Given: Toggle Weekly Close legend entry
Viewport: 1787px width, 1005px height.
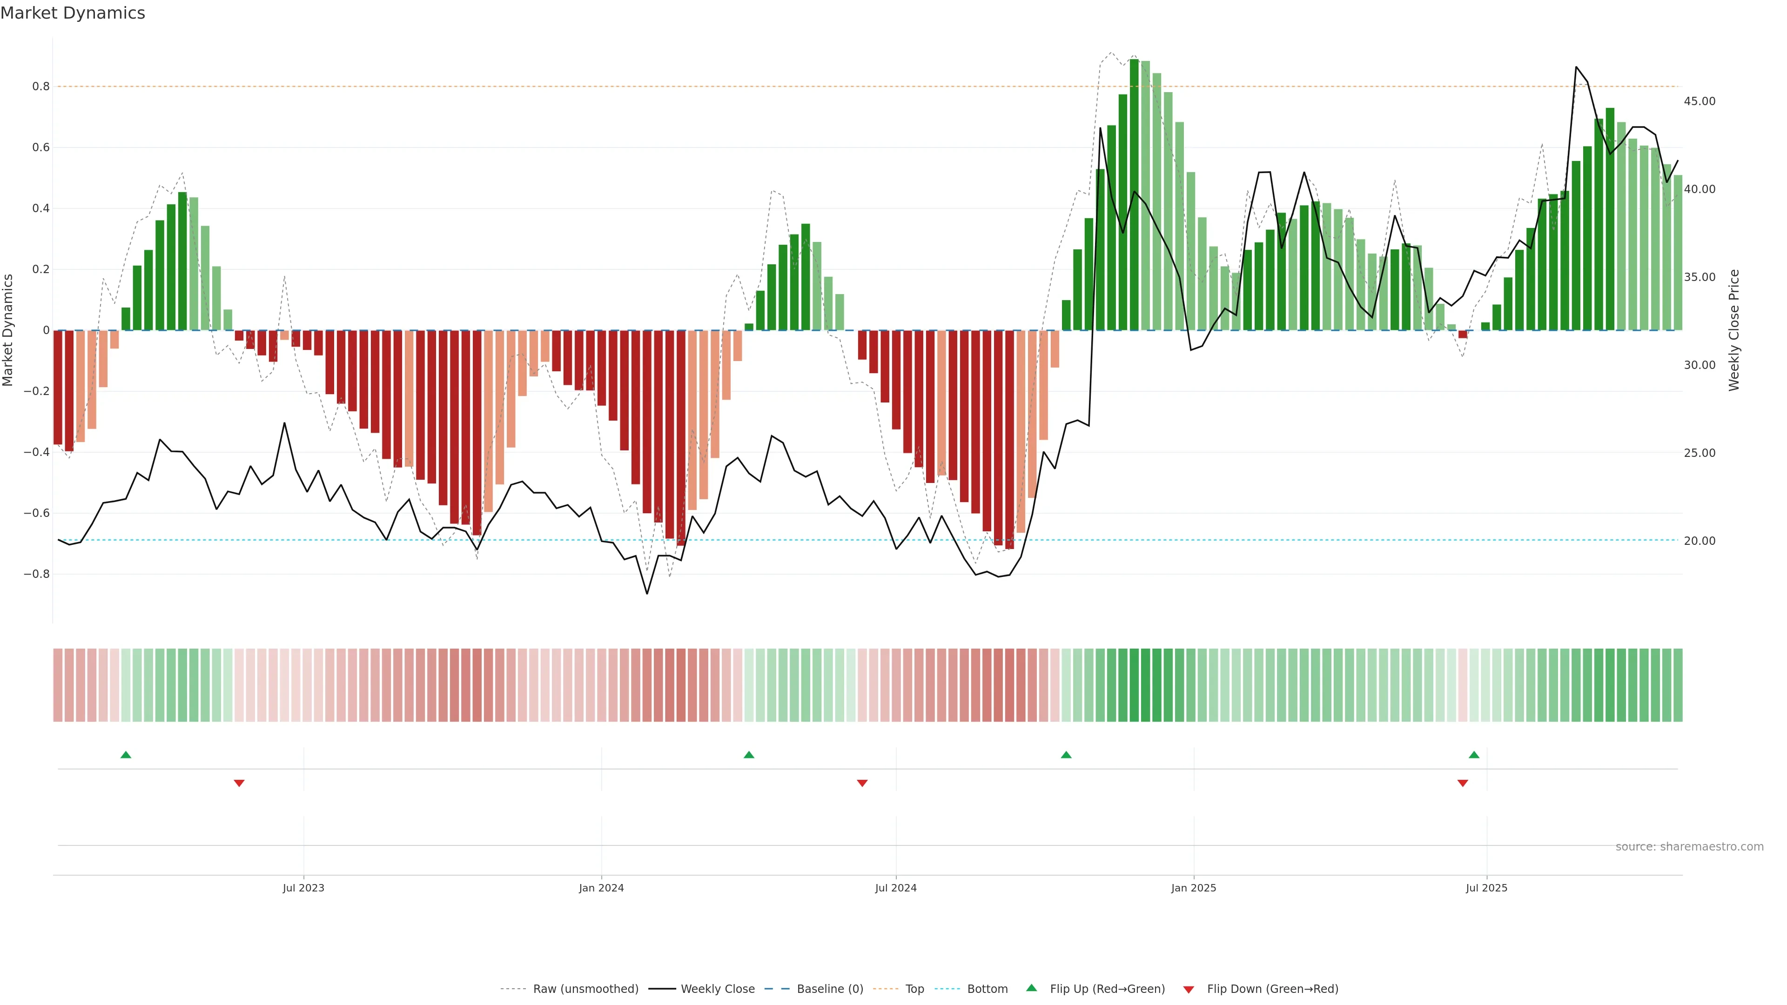Looking at the screenshot, I should pyautogui.click(x=717, y=989).
